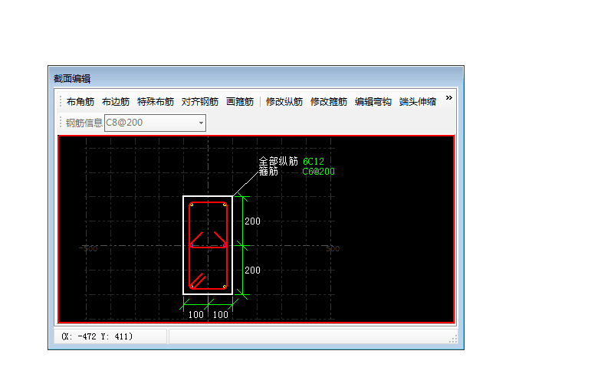The width and height of the screenshot is (614, 377).
Task: Select the 布角筋 toolbar command
Action: tap(80, 102)
